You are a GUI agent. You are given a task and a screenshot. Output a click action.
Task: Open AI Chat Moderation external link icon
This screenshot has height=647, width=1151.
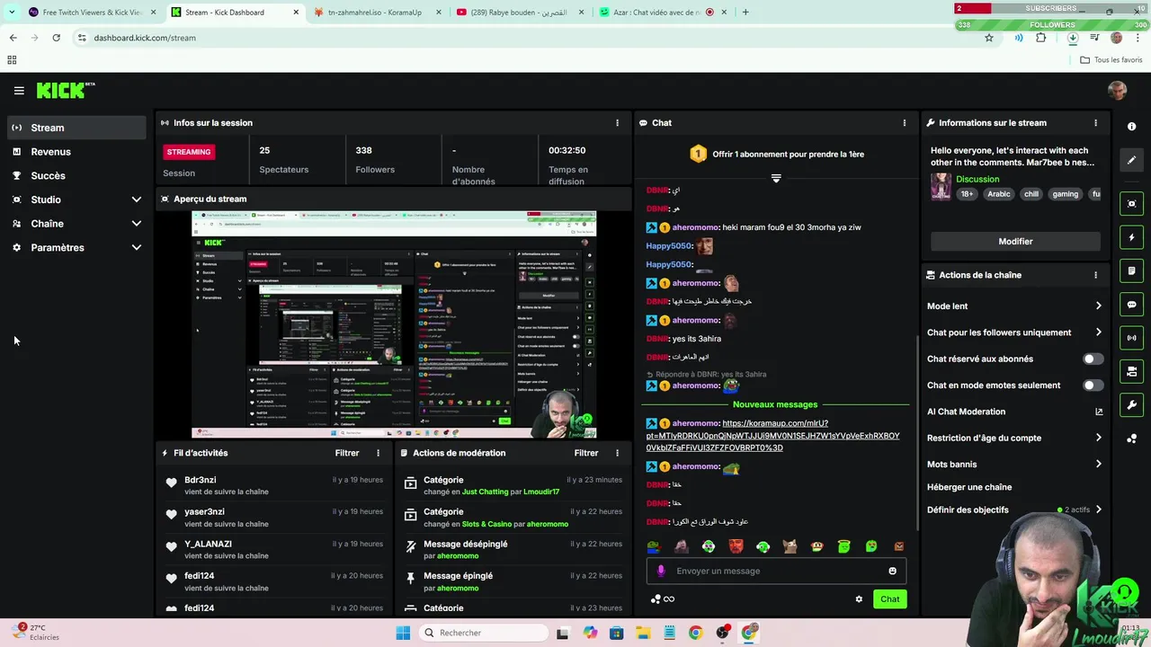tap(1098, 412)
